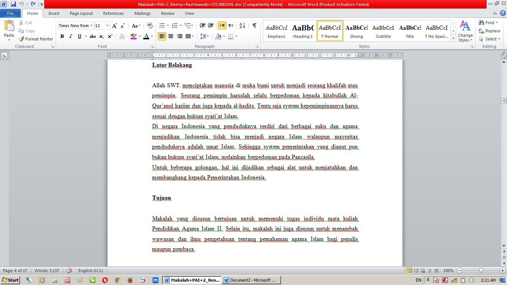Apply strikethrough formatting to text
The image size is (507, 285).
pyautogui.click(x=93, y=36)
